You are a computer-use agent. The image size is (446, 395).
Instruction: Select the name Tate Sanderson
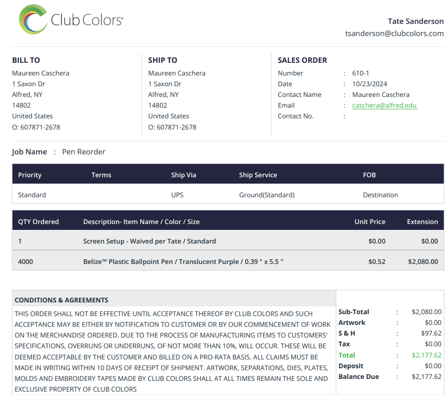(416, 21)
